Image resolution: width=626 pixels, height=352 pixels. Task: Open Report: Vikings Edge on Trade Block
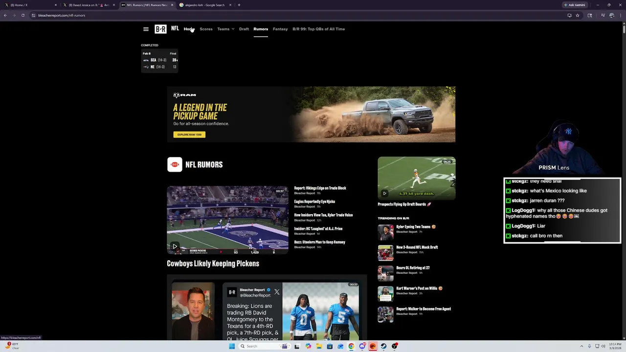(320, 188)
